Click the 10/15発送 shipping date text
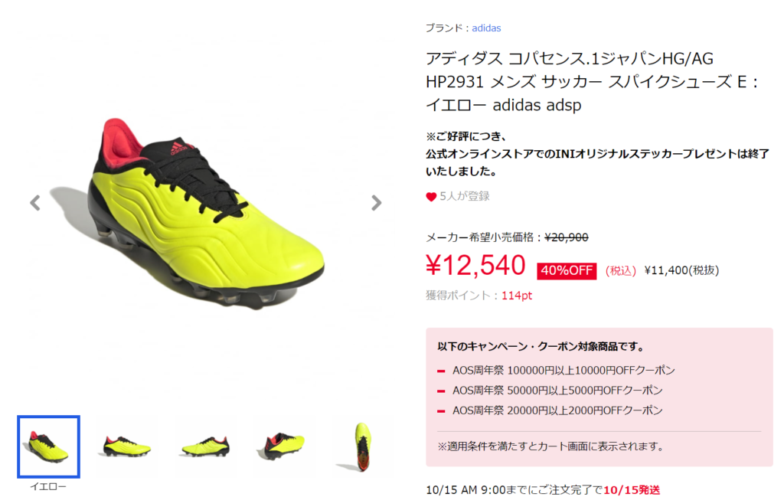This screenshot has height=497, width=784. coord(632,490)
